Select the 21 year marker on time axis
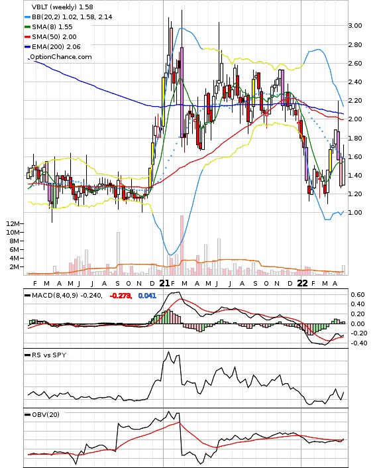 [164, 283]
